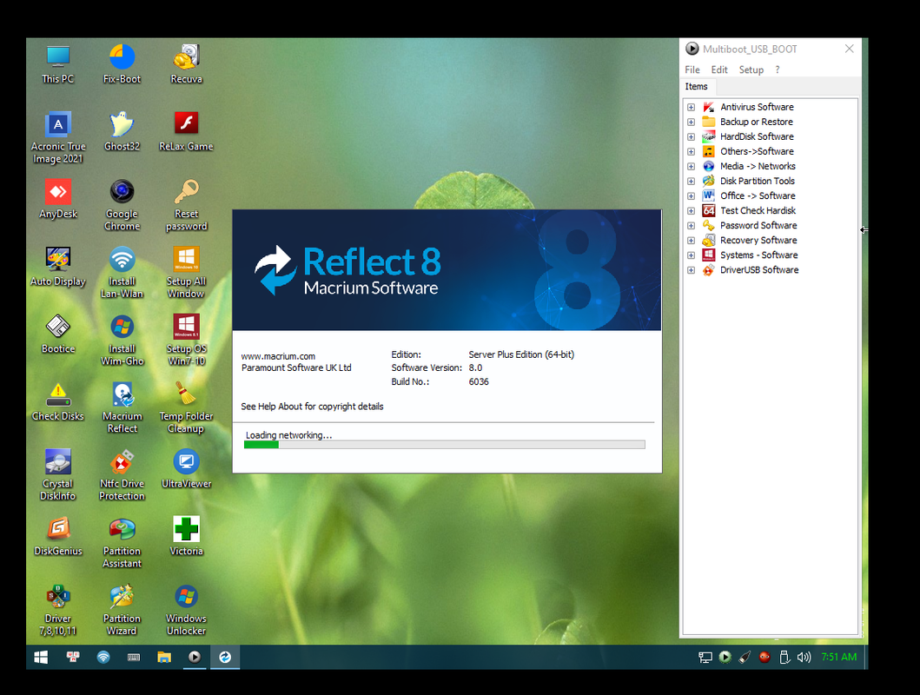
Task: Click the www.macrium.com text on splash
Action: pyautogui.click(x=278, y=356)
